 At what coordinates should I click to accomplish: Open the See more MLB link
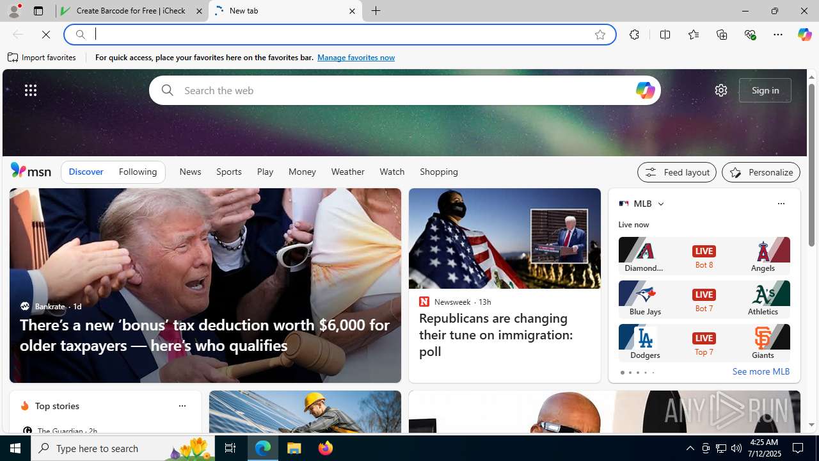[761, 372]
